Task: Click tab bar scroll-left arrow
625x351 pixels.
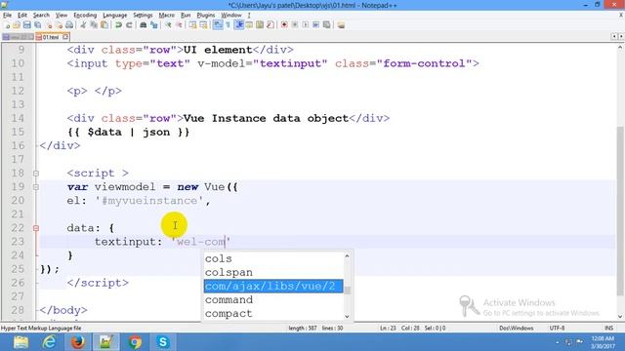Action: click(614, 37)
